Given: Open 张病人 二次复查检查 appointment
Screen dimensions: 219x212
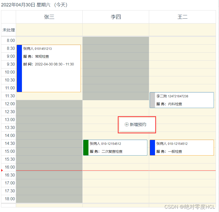Looking at the screenshot, I should click(x=115, y=147).
